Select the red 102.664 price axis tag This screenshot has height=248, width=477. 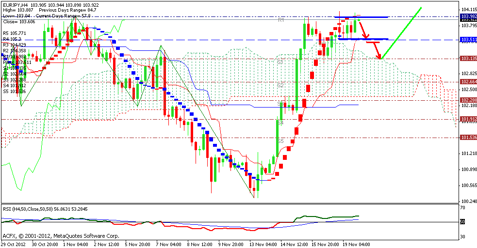[x=469, y=82]
